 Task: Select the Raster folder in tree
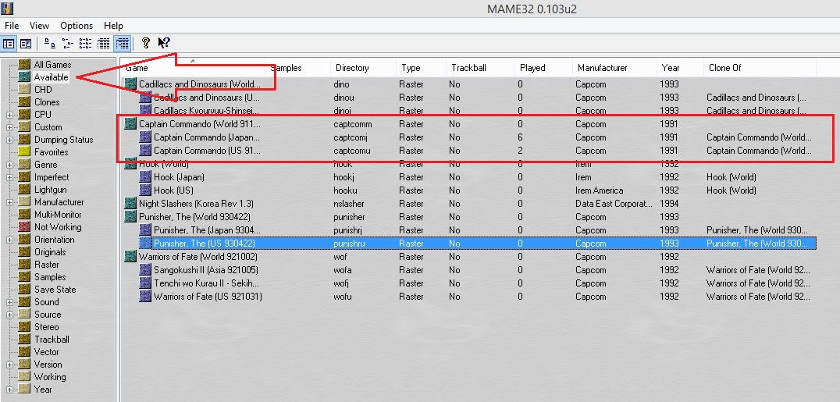click(x=47, y=265)
